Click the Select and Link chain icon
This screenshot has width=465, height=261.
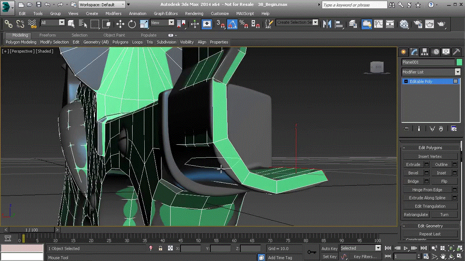8,24
